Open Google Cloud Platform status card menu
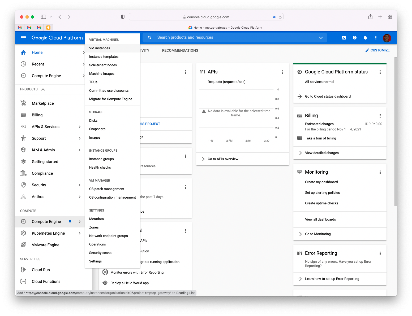The width and height of the screenshot is (412, 316). (380, 72)
